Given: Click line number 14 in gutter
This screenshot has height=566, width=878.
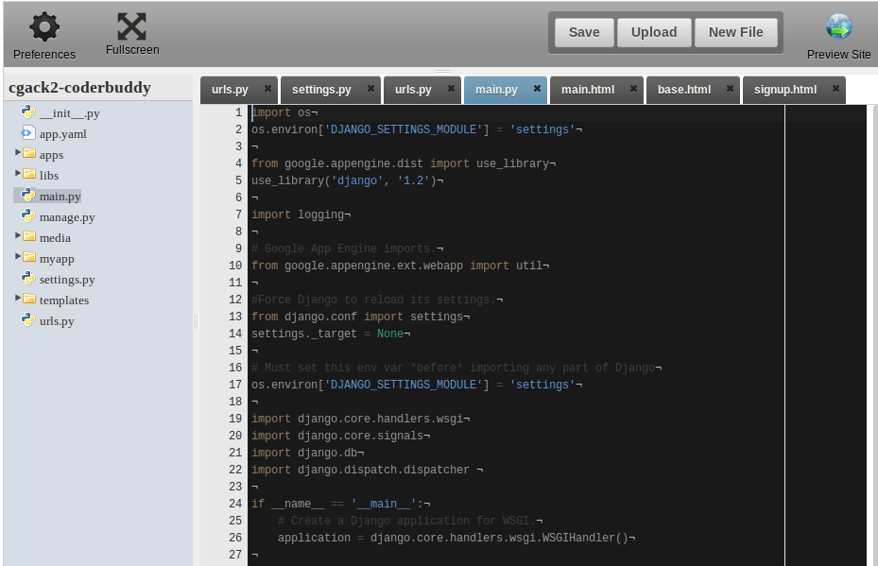Looking at the screenshot, I should pyautogui.click(x=235, y=334).
